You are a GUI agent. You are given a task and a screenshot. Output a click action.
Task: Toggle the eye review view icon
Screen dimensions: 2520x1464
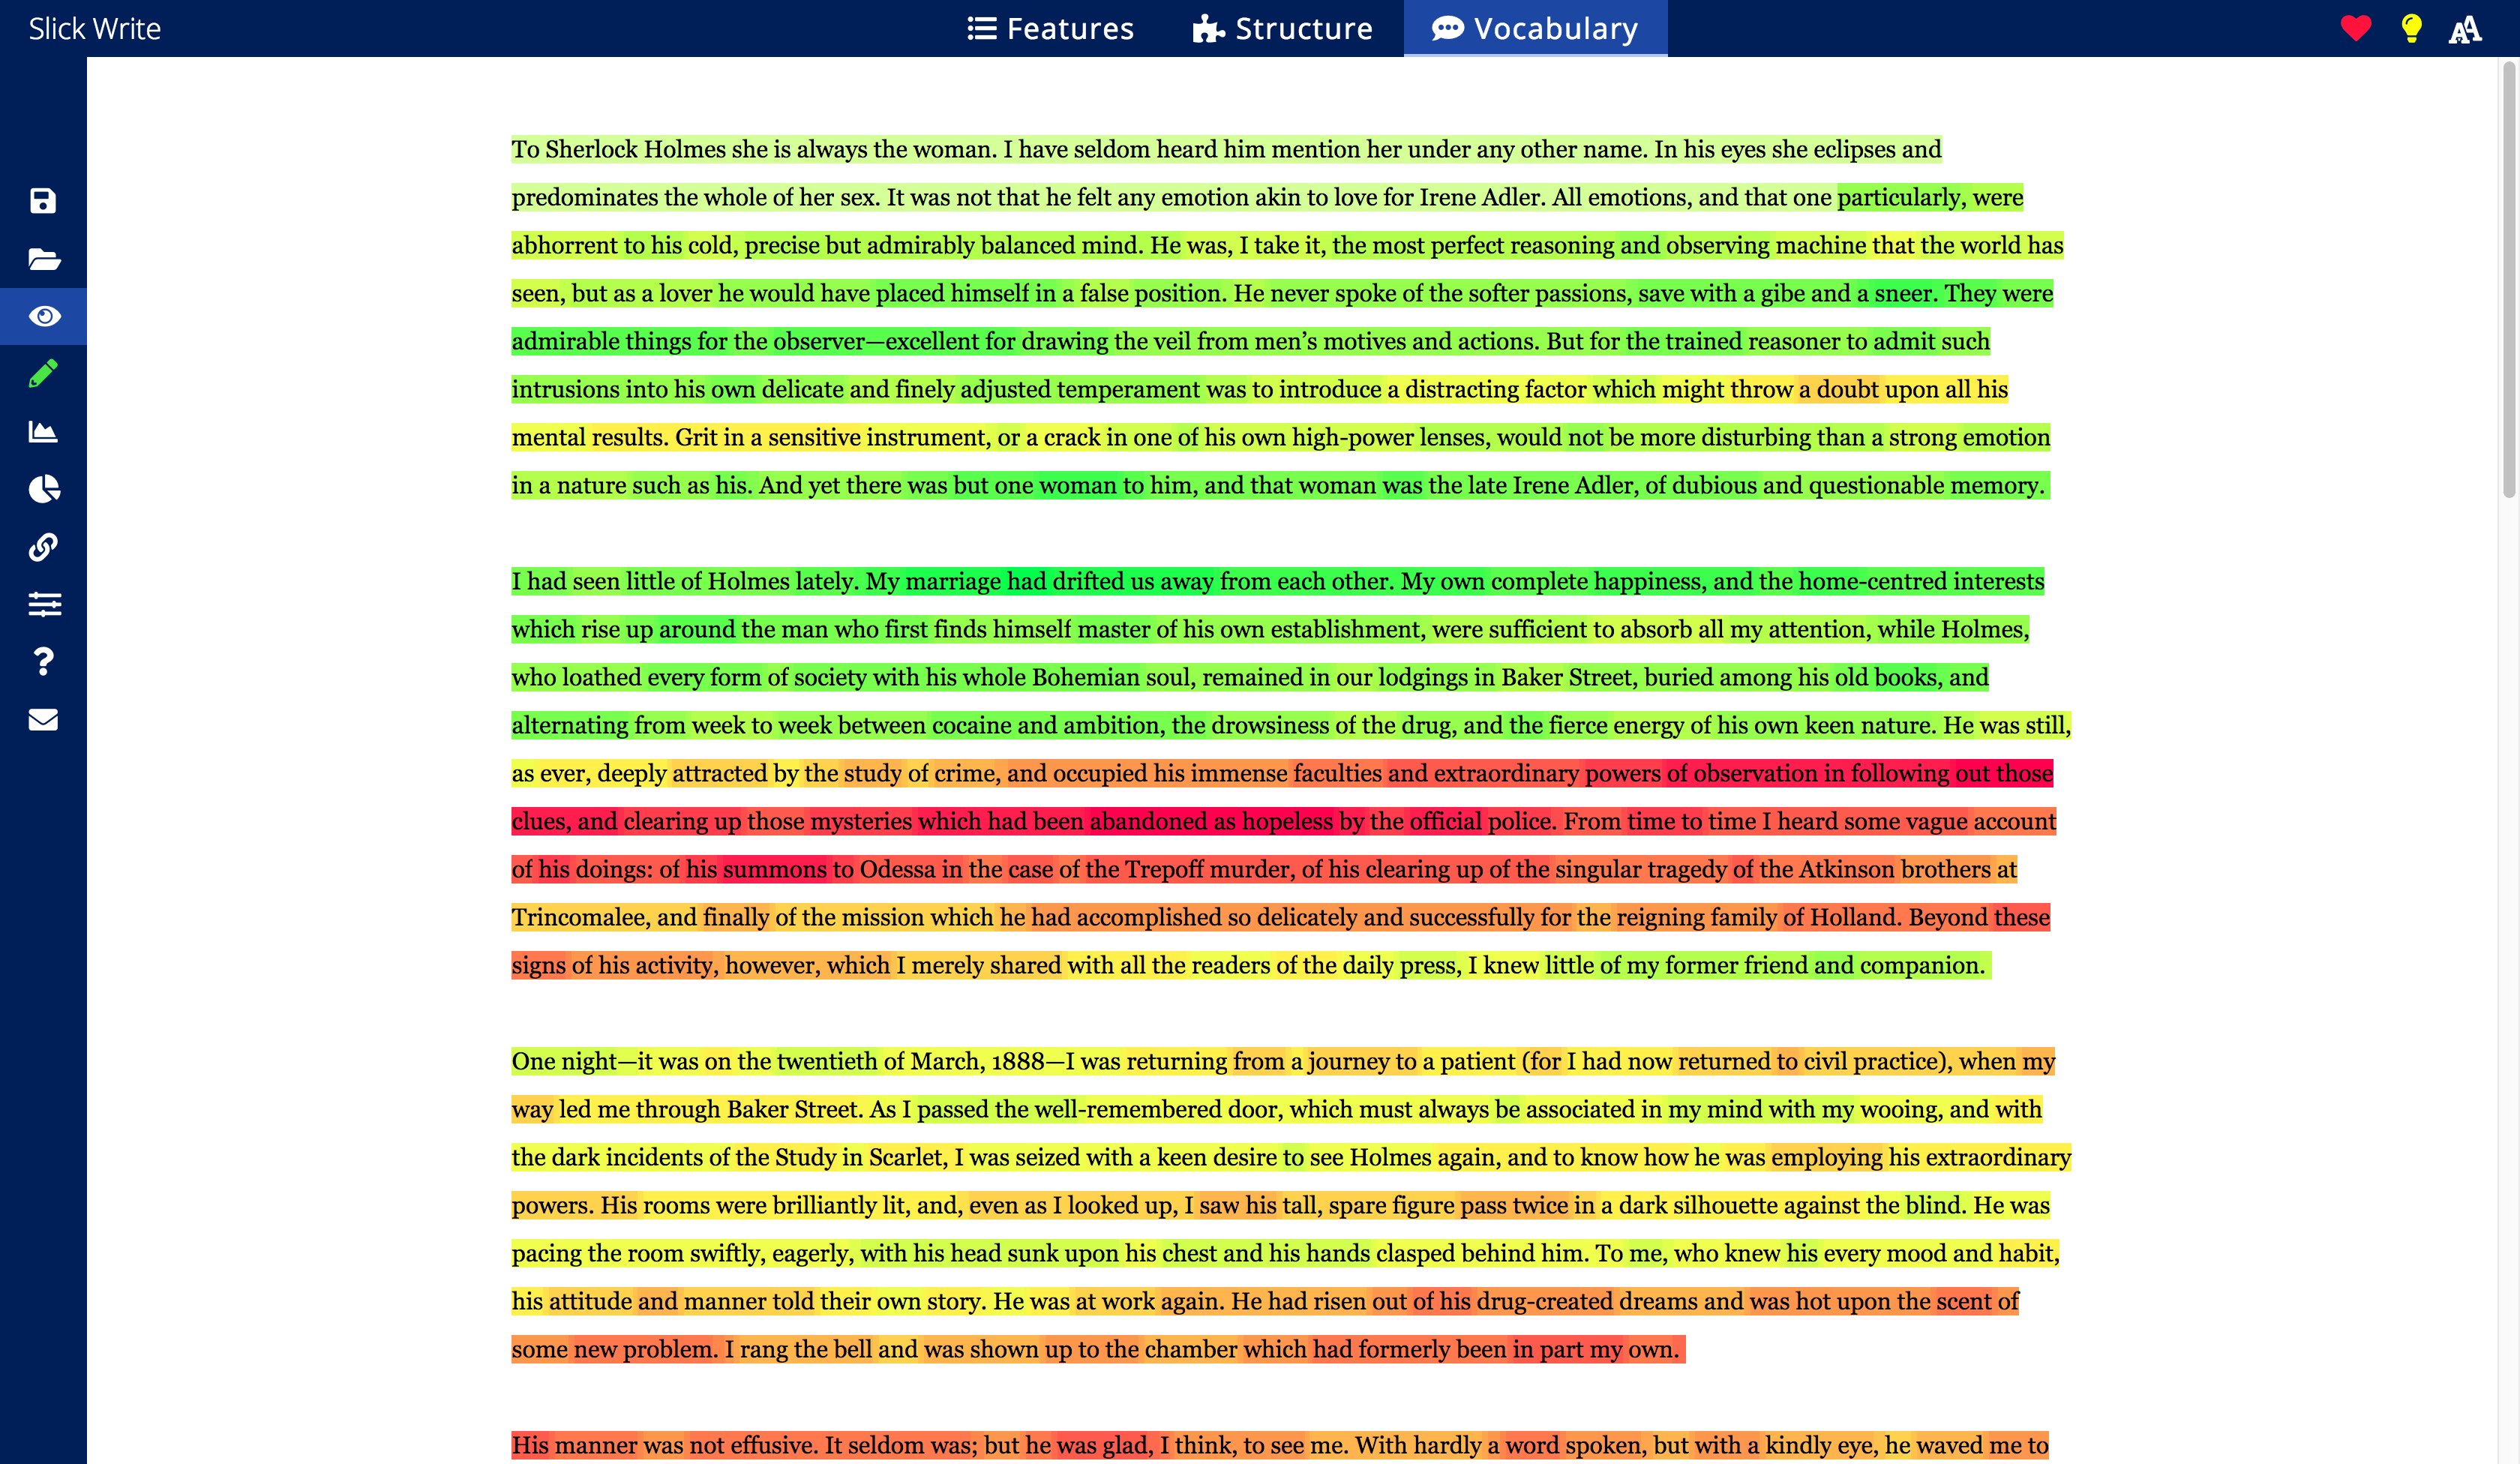tap(43, 316)
